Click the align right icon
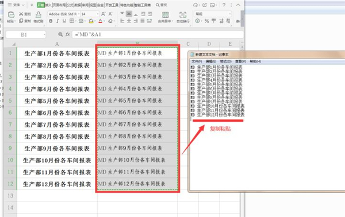 click(x=136, y=21)
